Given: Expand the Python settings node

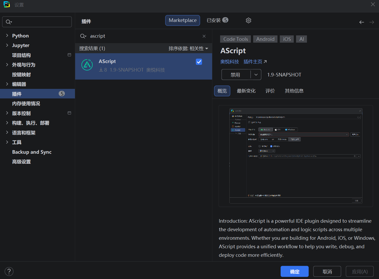Looking at the screenshot, I should pyautogui.click(x=7, y=36).
